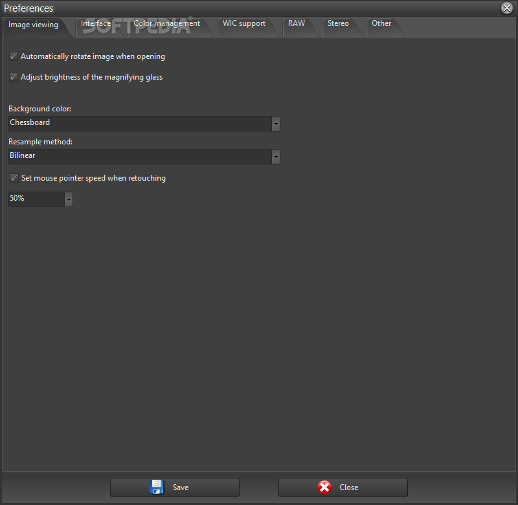The height and width of the screenshot is (505, 518).
Task: Open the 50% pointer speed dropdown
Action: tap(41, 199)
